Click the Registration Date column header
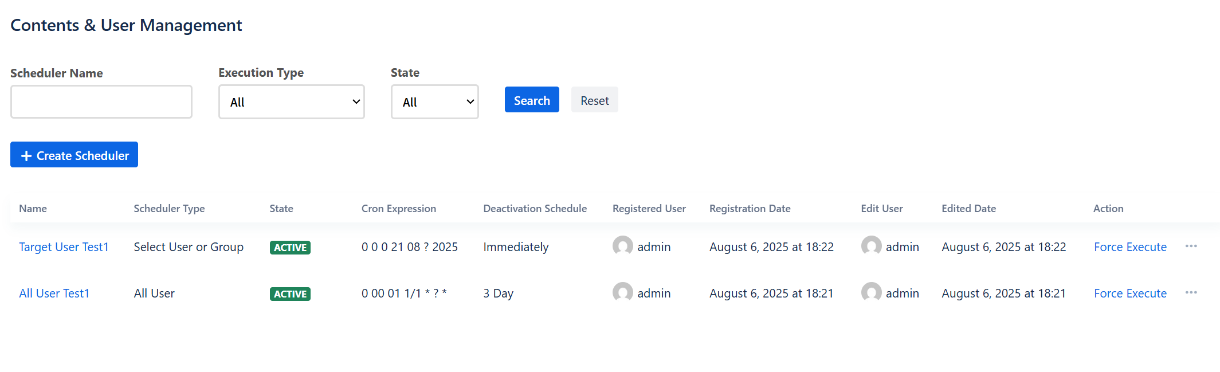1220x372 pixels. coord(750,209)
